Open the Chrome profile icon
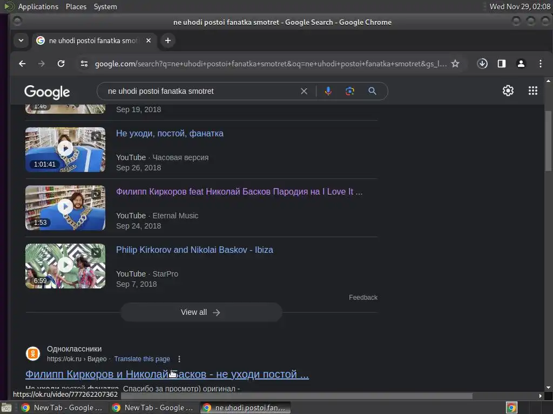This screenshot has height=414, width=553. [521, 64]
